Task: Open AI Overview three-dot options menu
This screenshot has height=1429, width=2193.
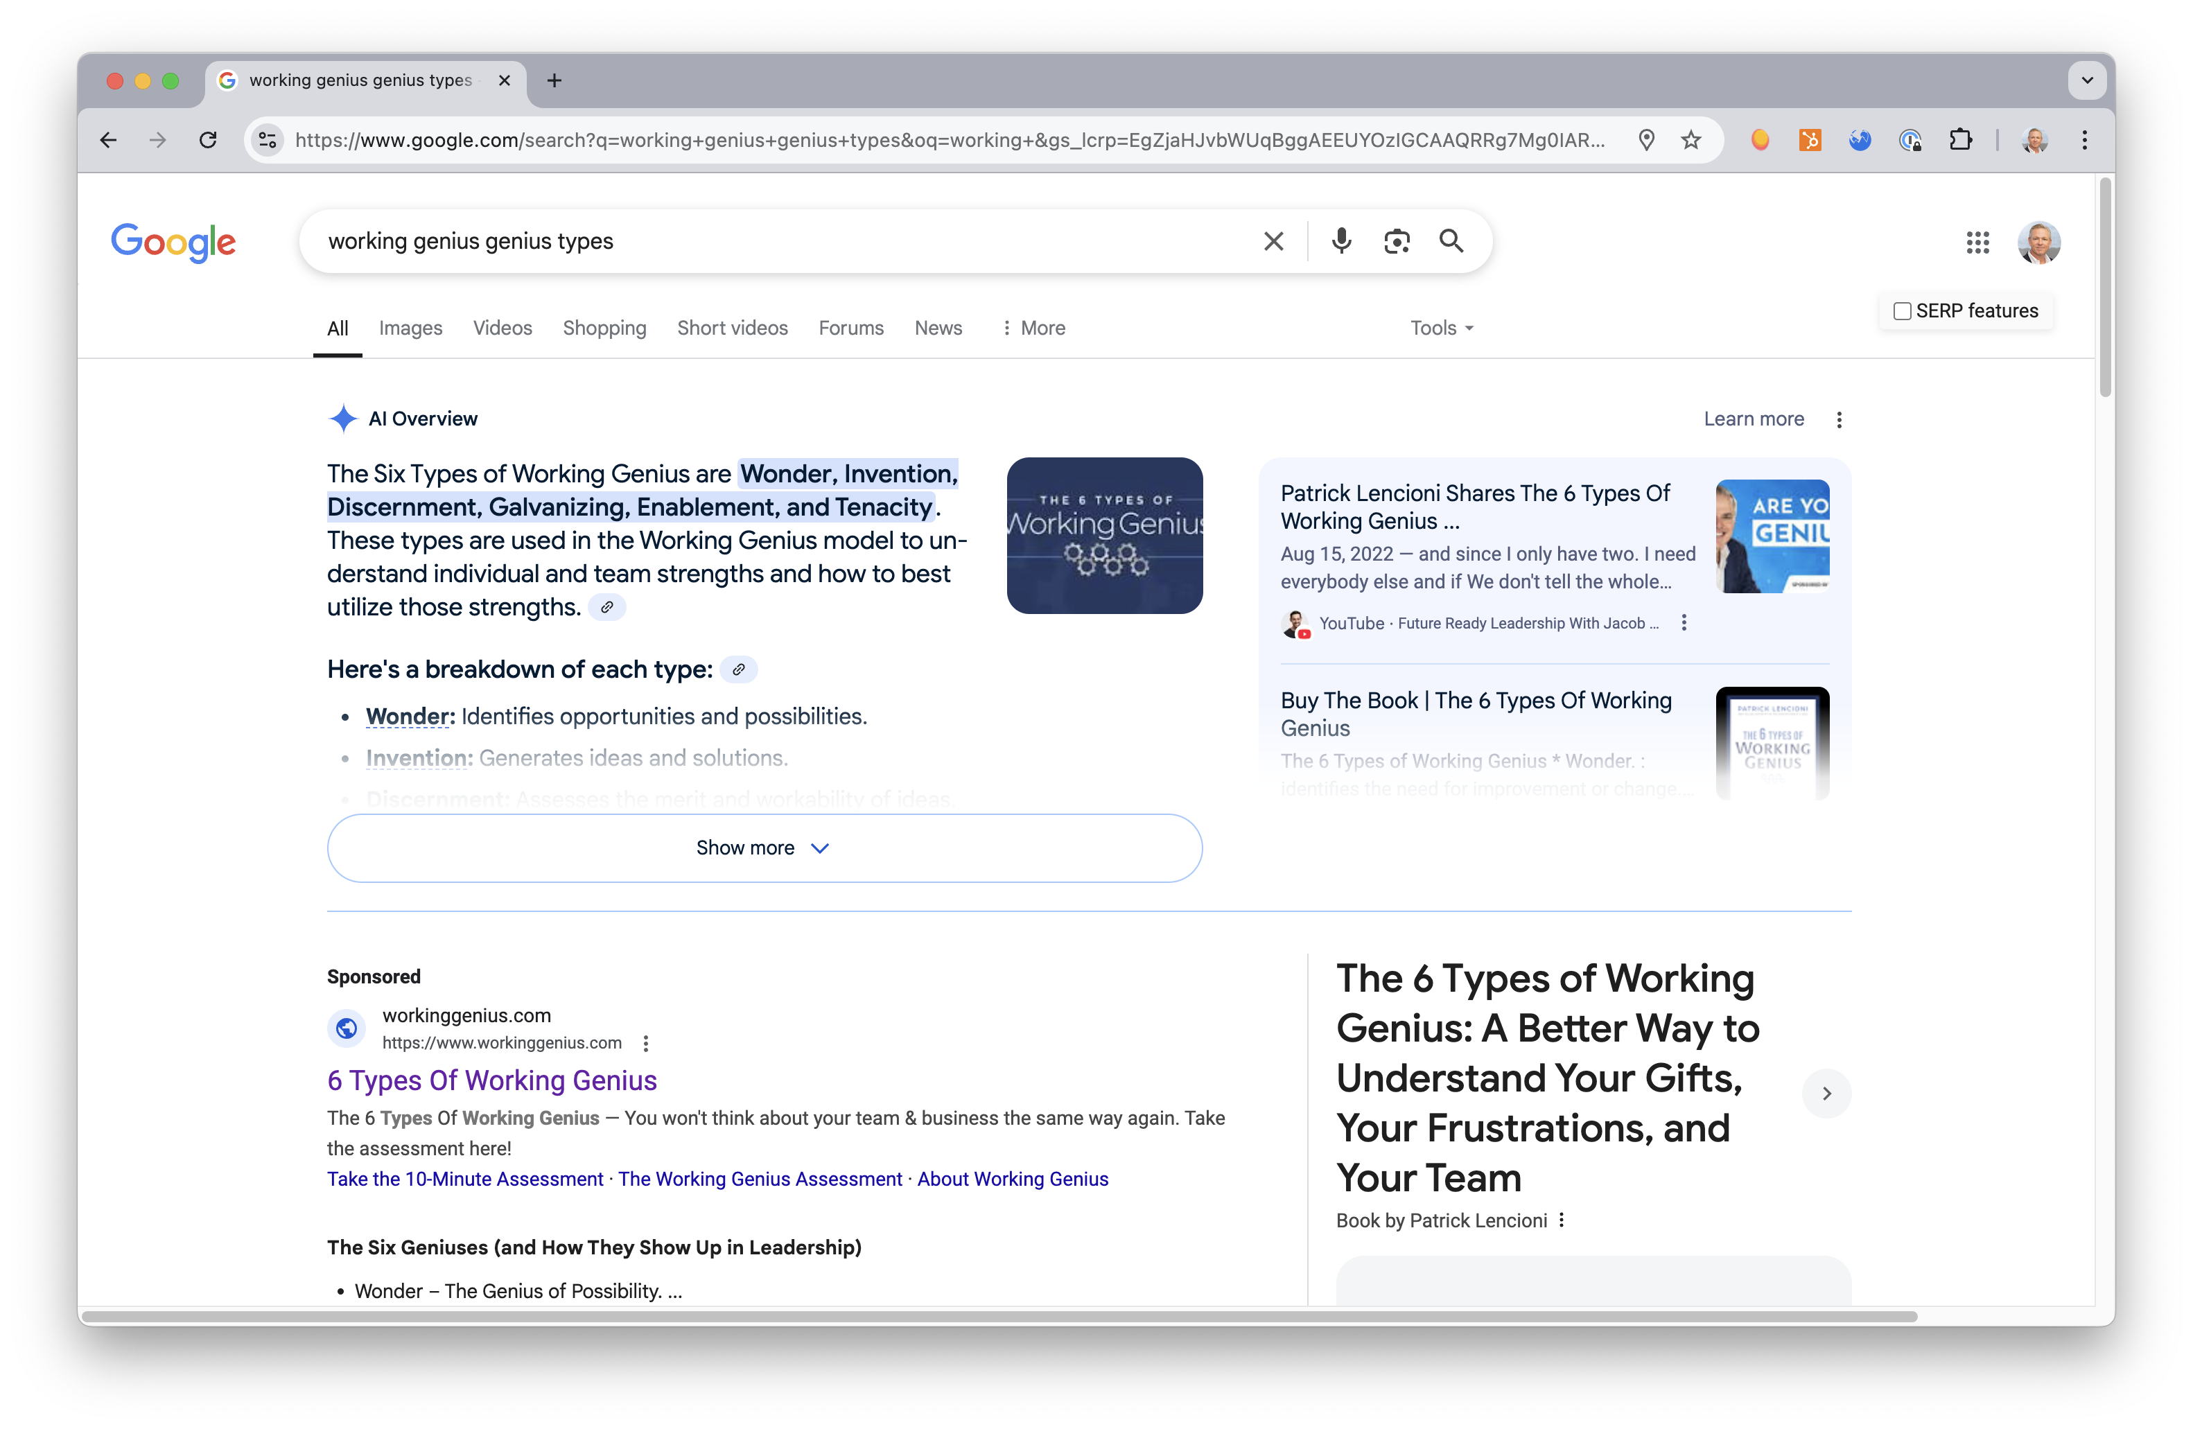Action: coord(1840,420)
